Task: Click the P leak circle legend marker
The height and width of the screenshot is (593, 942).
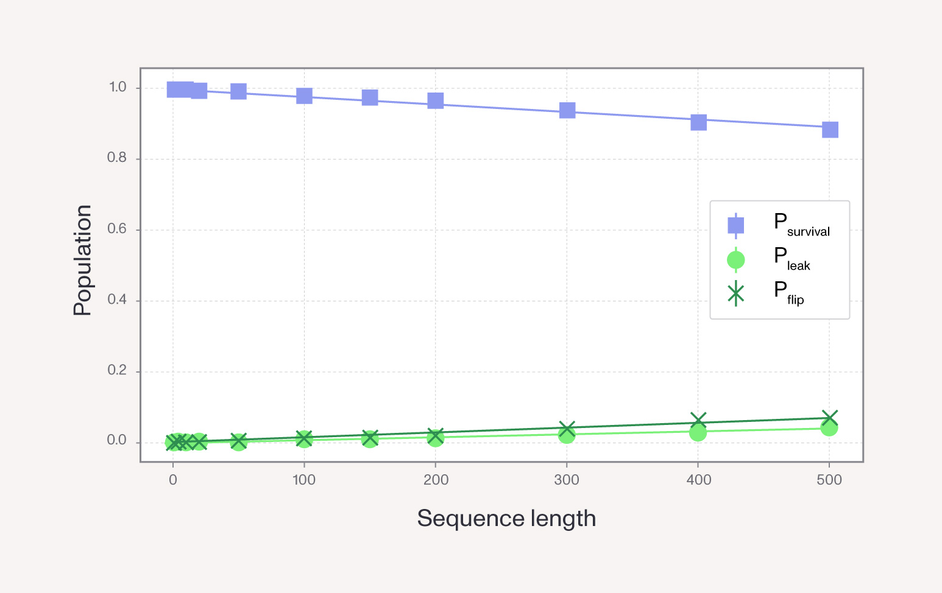Action: click(x=735, y=260)
